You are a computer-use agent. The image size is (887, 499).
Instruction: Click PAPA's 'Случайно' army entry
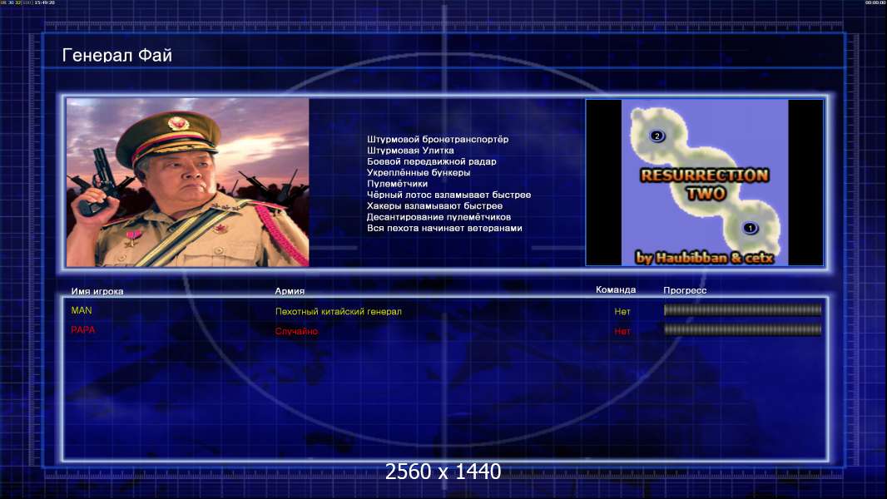pyautogui.click(x=296, y=331)
